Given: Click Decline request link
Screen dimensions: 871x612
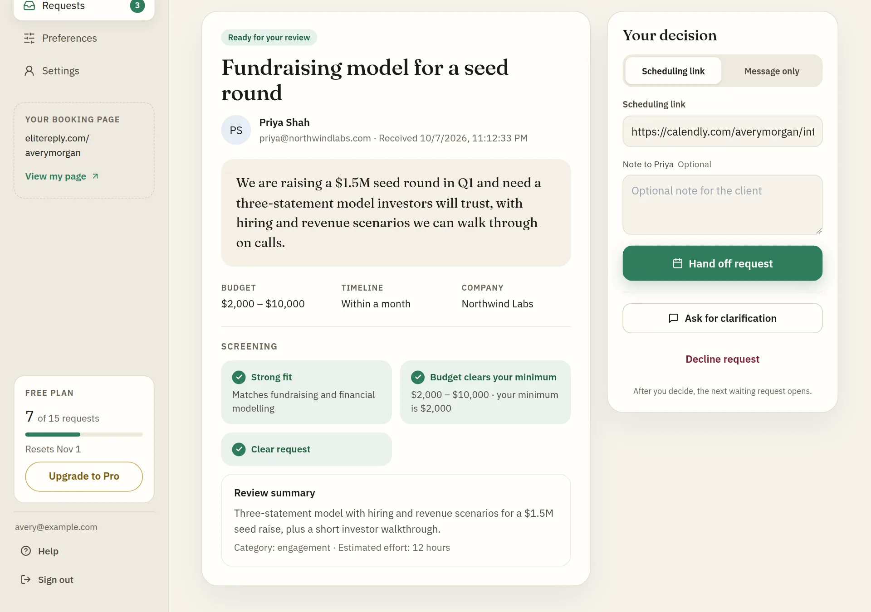Looking at the screenshot, I should tap(722, 359).
